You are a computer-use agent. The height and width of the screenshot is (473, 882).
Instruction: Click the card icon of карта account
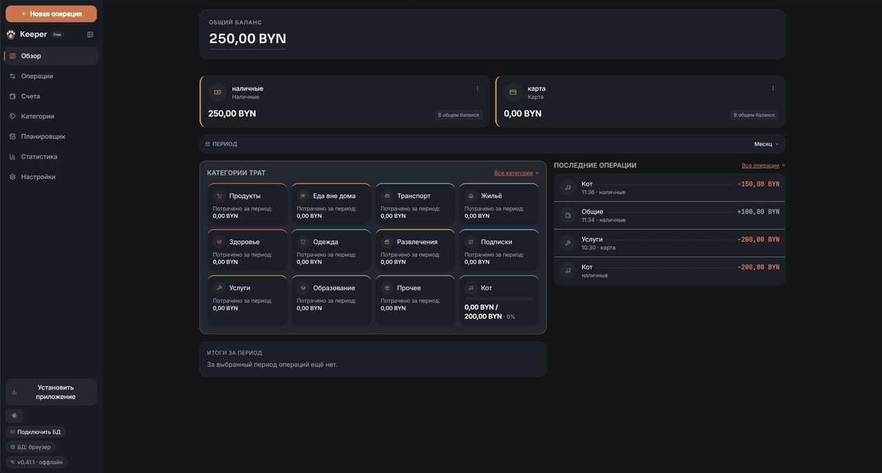(x=513, y=92)
